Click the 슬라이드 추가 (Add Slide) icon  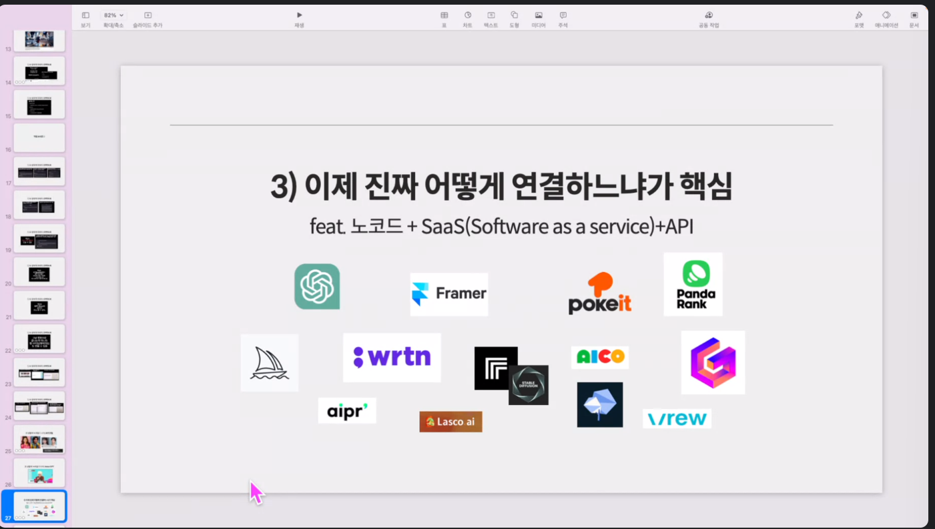click(x=147, y=15)
